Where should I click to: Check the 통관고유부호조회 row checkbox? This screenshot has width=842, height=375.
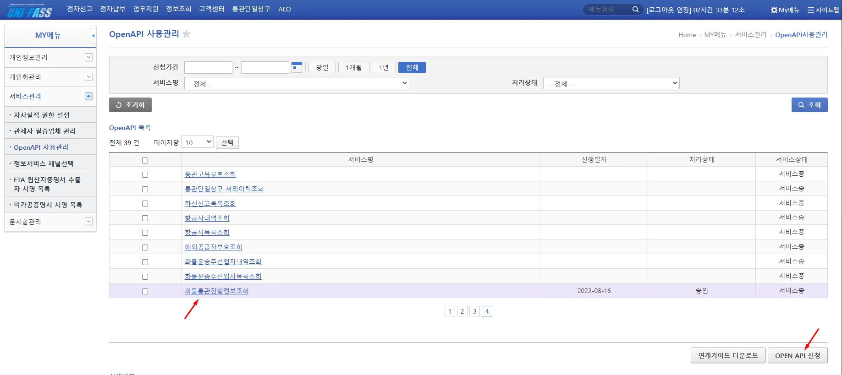pos(145,174)
